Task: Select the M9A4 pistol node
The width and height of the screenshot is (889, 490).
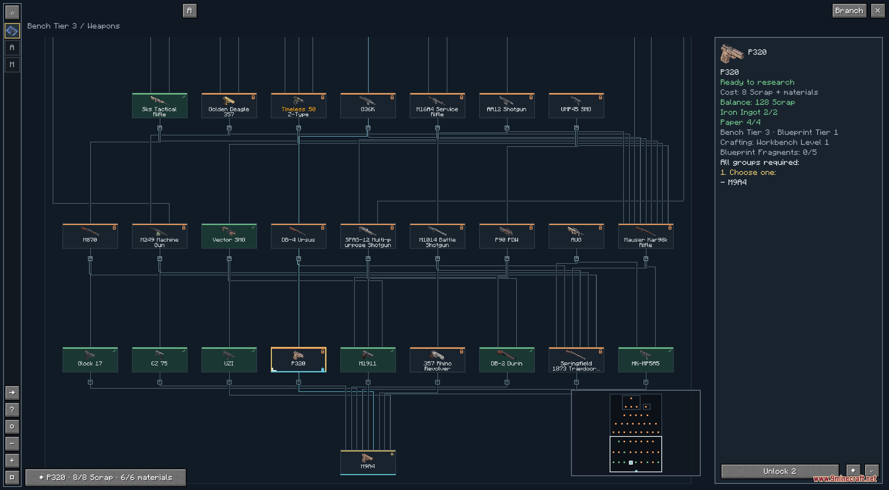Action: [x=368, y=462]
